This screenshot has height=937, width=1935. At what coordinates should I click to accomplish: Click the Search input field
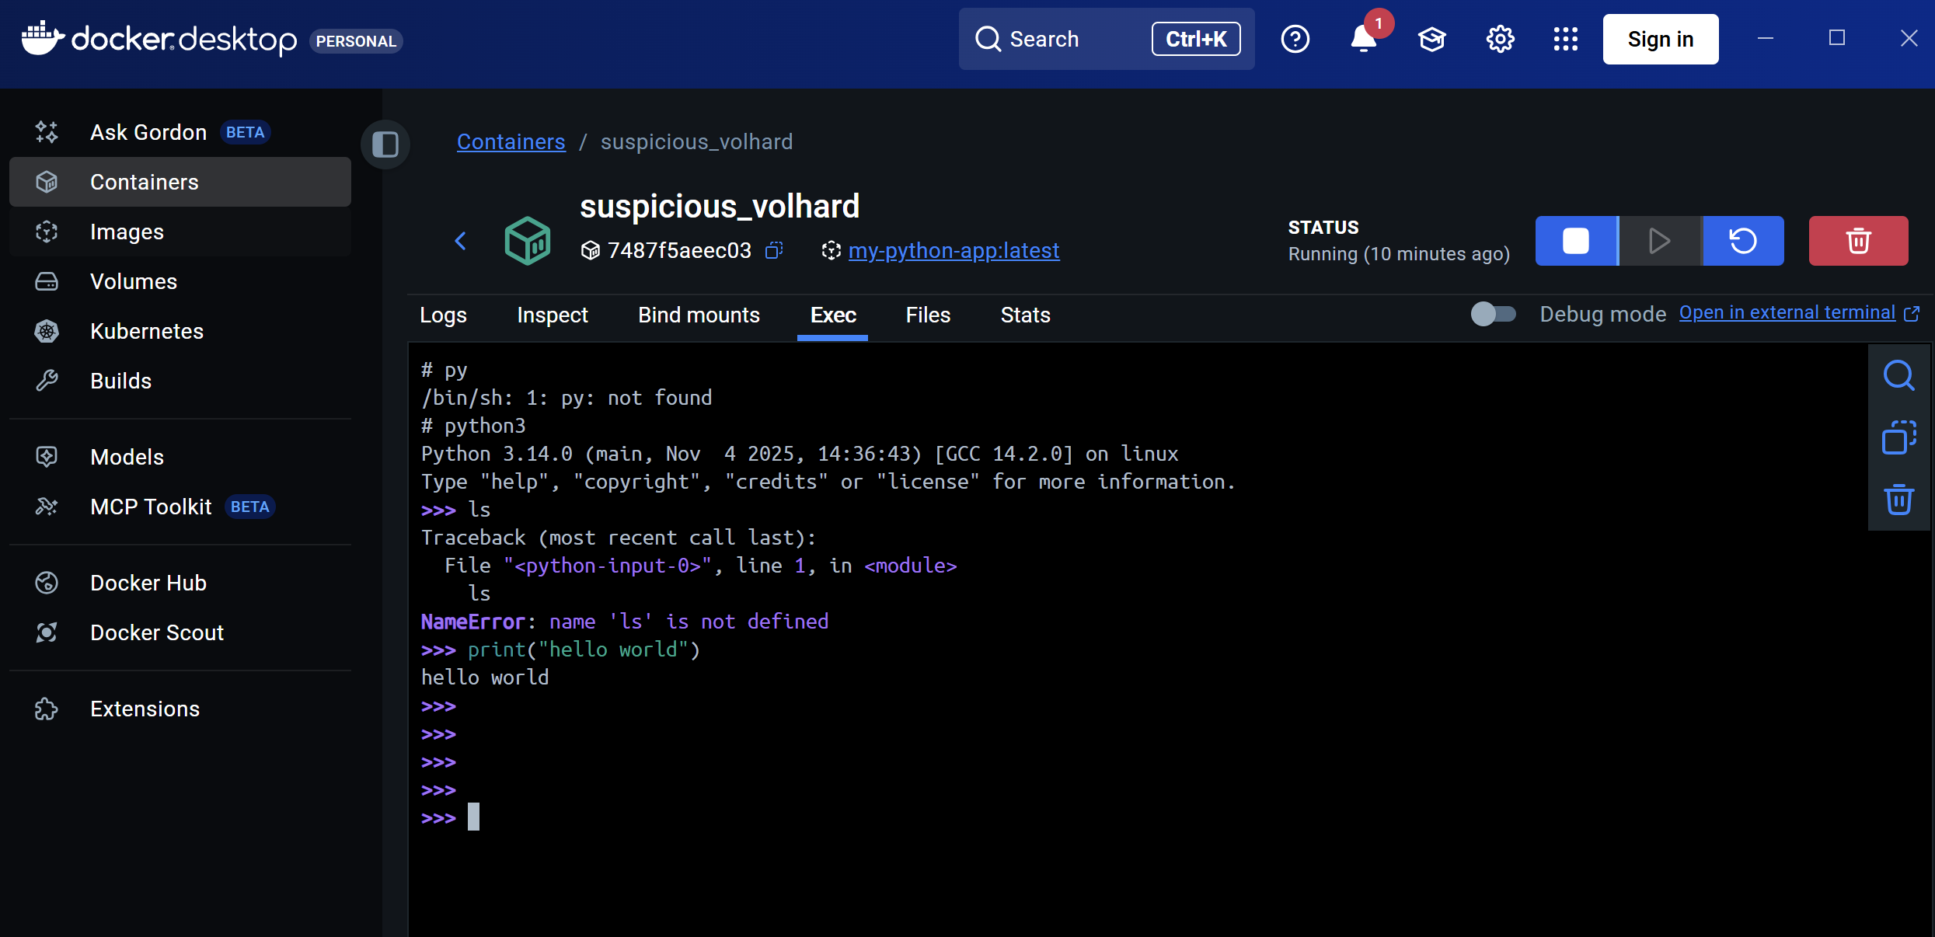click(x=1072, y=39)
